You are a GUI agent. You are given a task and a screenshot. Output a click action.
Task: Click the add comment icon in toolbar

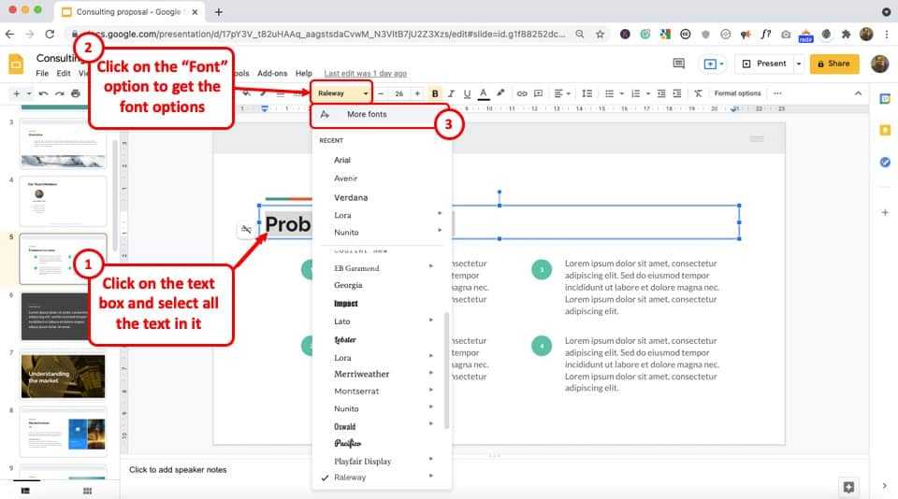[x=539, y=93]
